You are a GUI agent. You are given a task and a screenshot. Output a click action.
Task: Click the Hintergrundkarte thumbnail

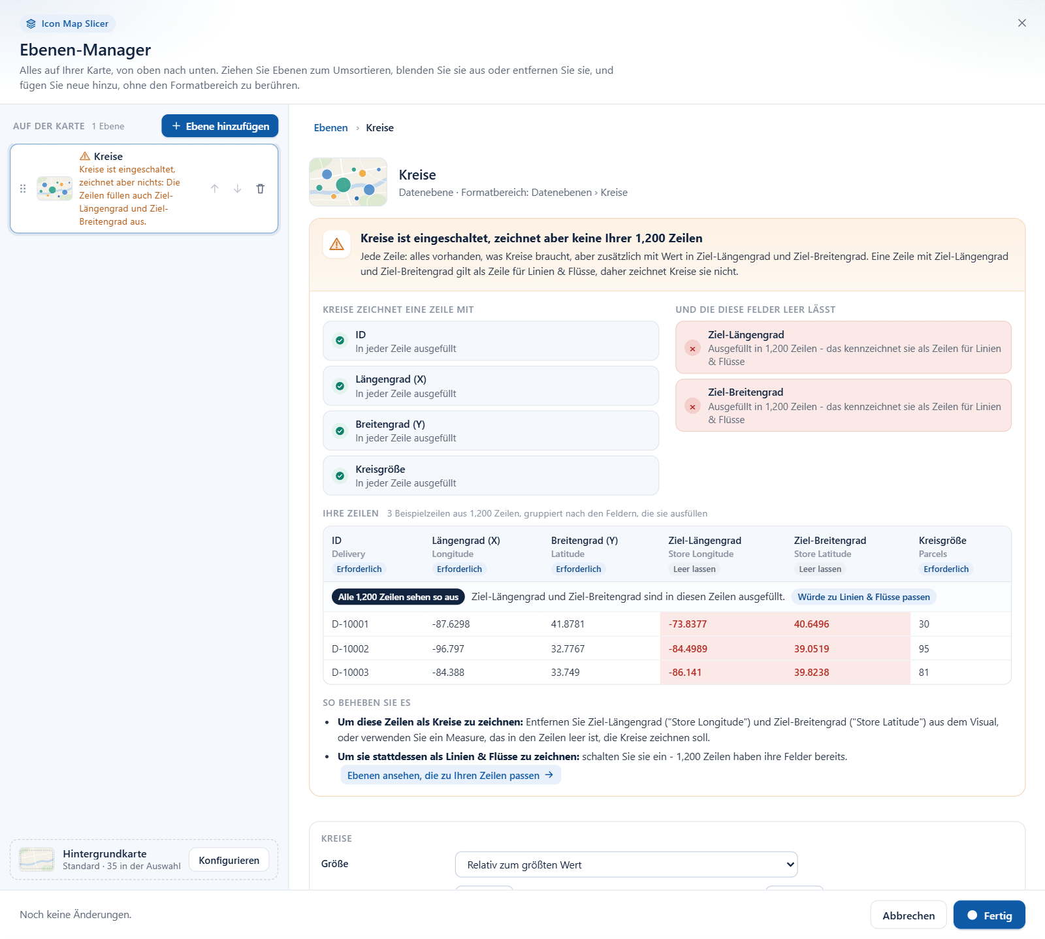coord(37,859)
